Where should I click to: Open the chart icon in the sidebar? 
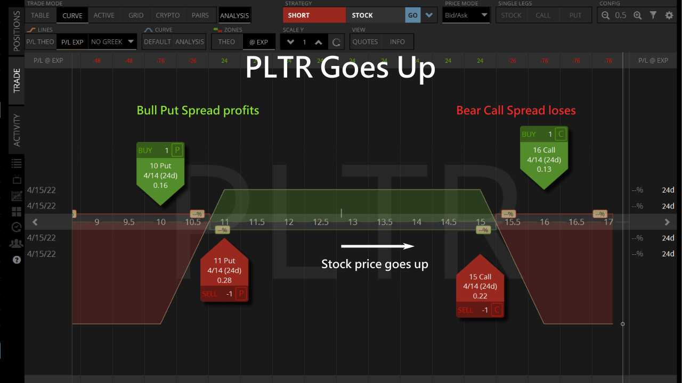[17, 196]
